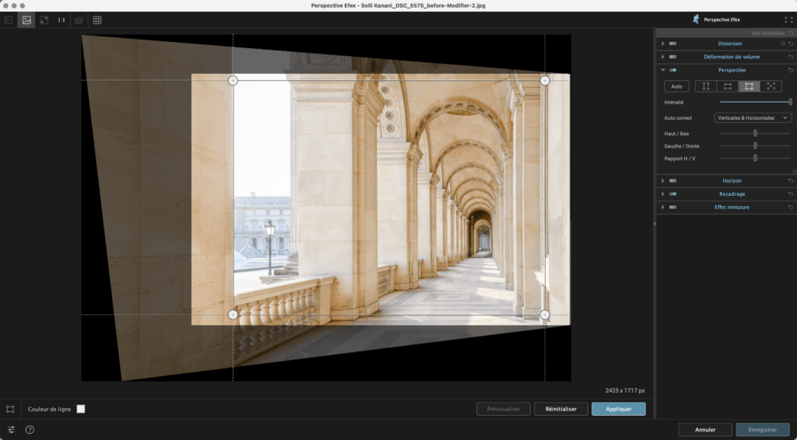Reset the Déformation de volume section
The image size is (797, 440).
click(791, 57)
